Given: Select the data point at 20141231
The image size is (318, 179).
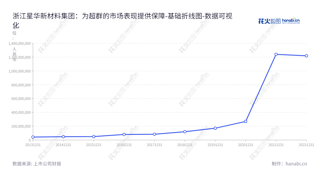Looking at the screenshot, I should [63, 137].
